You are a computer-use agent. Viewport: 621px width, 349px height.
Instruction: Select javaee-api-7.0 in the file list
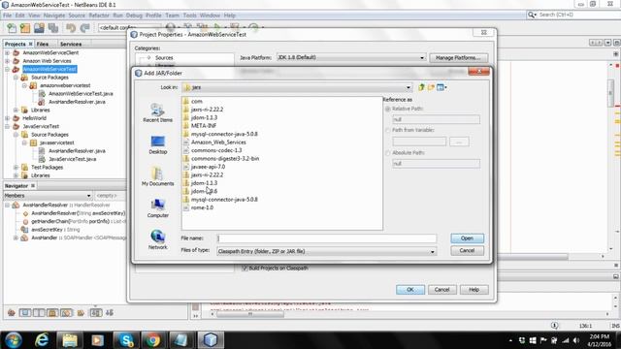(208, 167)
